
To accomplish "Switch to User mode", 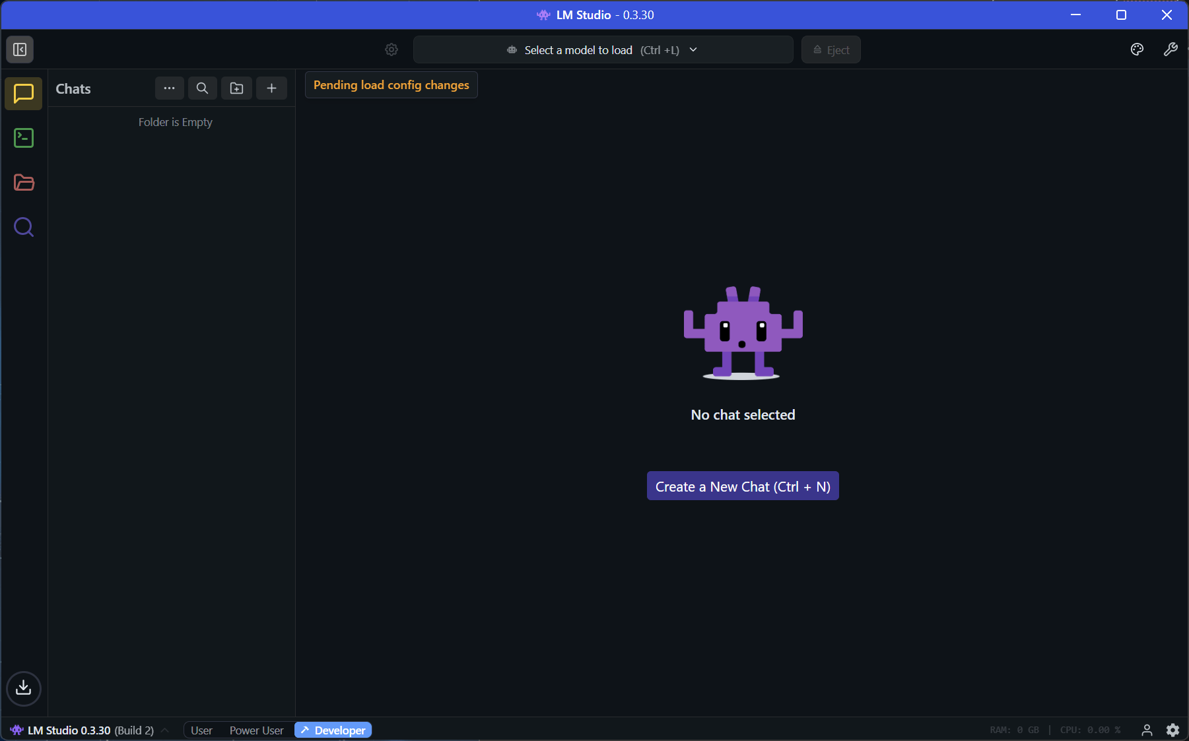I will [x=201, y=730].
